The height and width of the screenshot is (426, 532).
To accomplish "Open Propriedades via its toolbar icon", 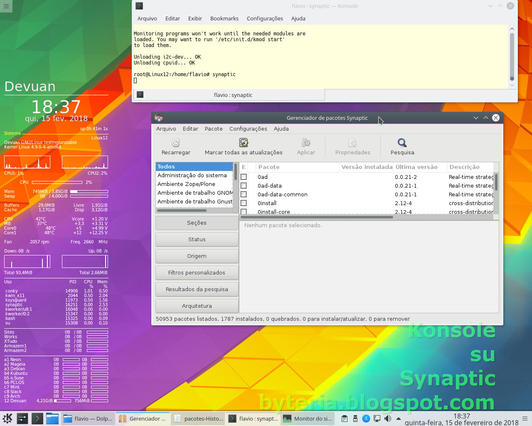I will [x=352, y=143].
